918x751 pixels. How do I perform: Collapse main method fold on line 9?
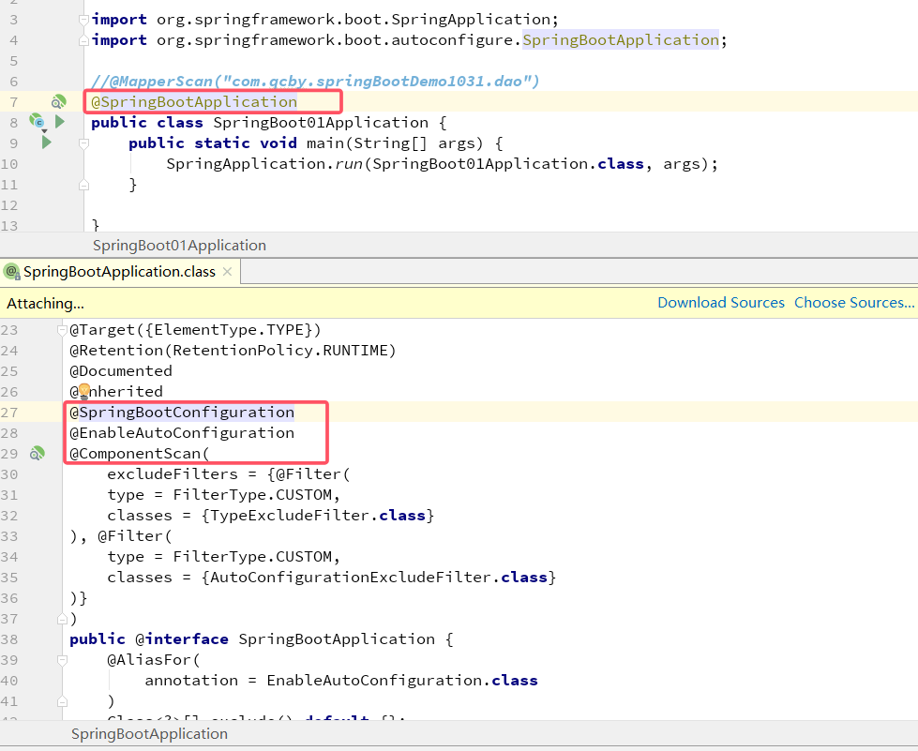click(83, 143)
